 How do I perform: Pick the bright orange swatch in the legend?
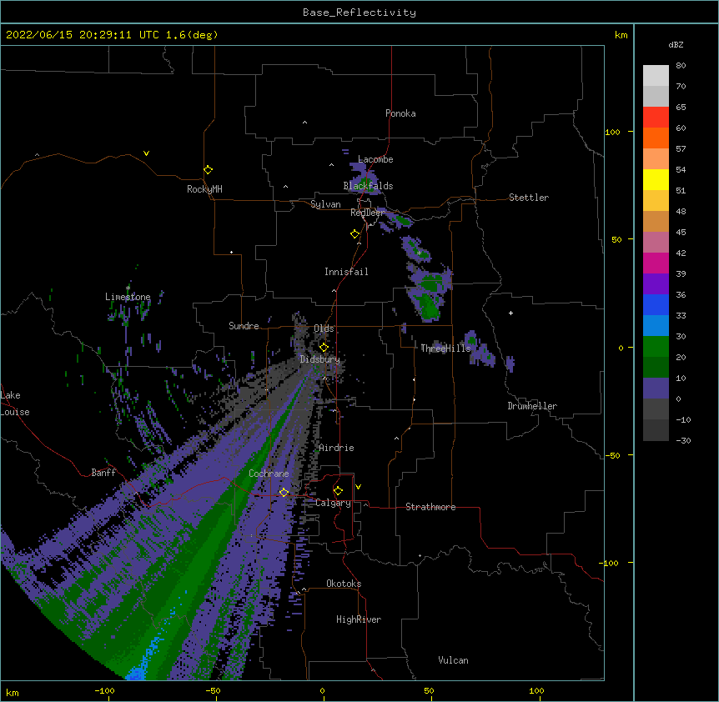tap(656, 138)
